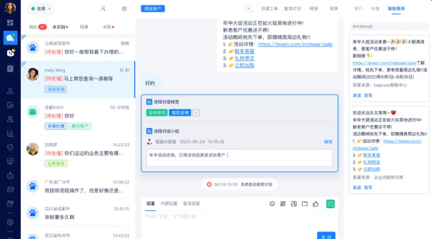The height and width of the screenshot is (239, 432).
Task: Click 礼物预览 link in chat message
Action: click(x=245, y=58)
